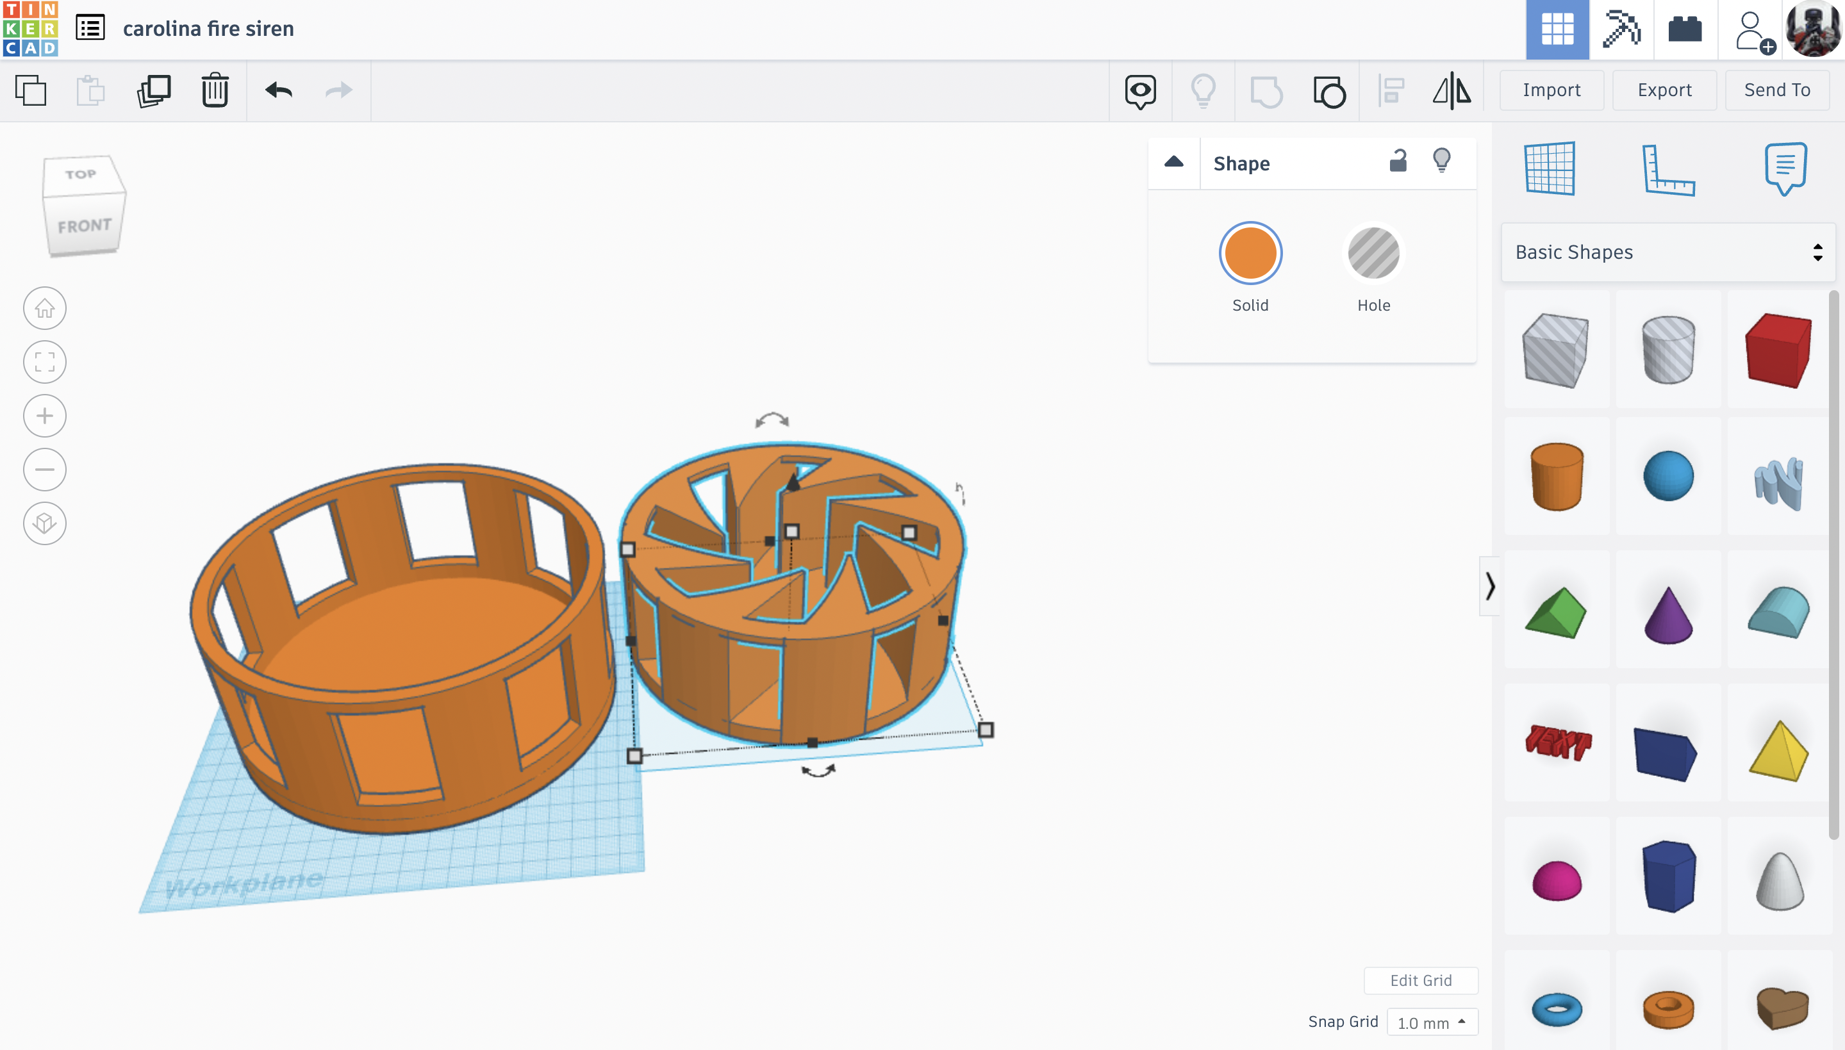This screenshot has width=1845, height=1050.
Task: Hide selected shape with inspector lightbulb
Action: [x=1441, y=160]
